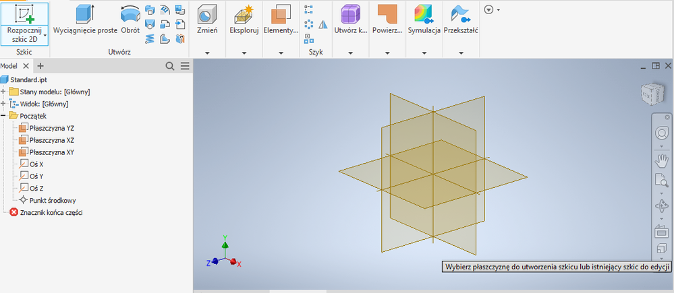Activate the Orbit tool in navigation bar
Viewport: 674px width, 293px height.
(x=661, y=206)
